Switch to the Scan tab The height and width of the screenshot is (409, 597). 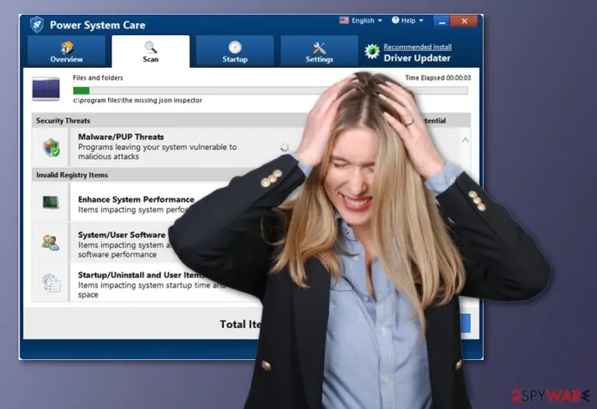(150, 51)
